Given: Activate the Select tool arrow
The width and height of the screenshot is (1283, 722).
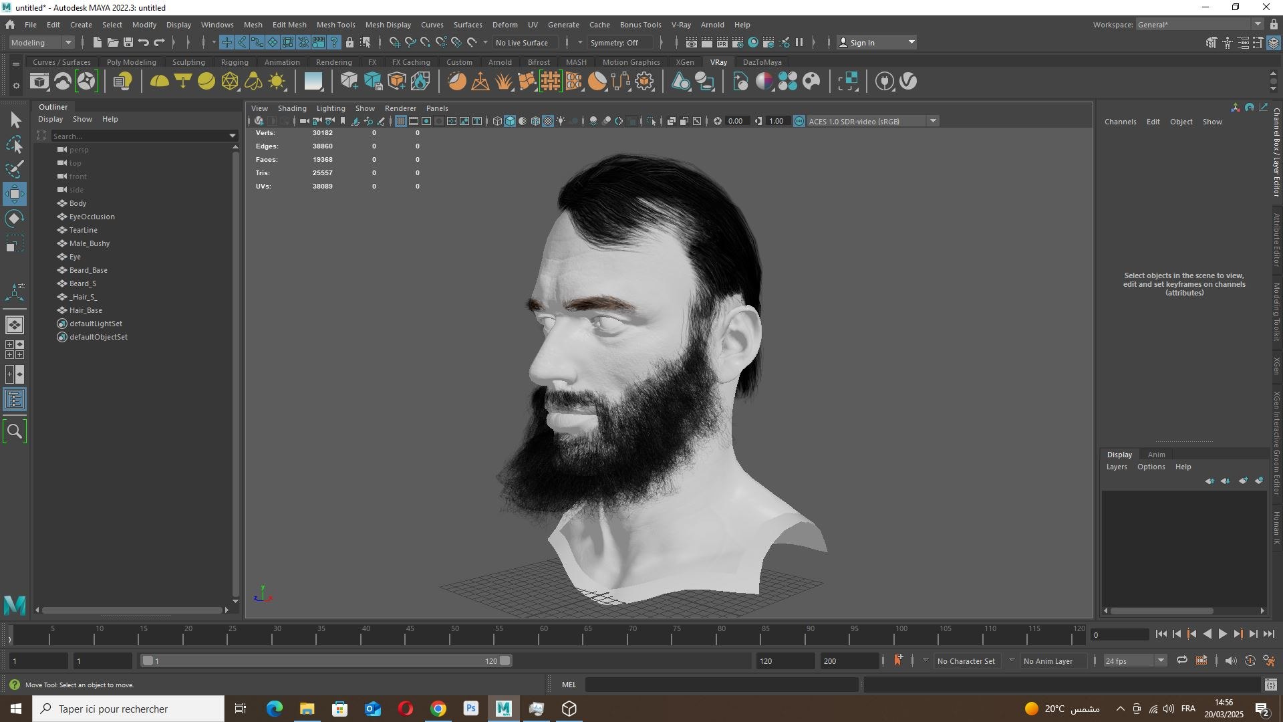Looking at the screenshot, I should click(15, 120).
